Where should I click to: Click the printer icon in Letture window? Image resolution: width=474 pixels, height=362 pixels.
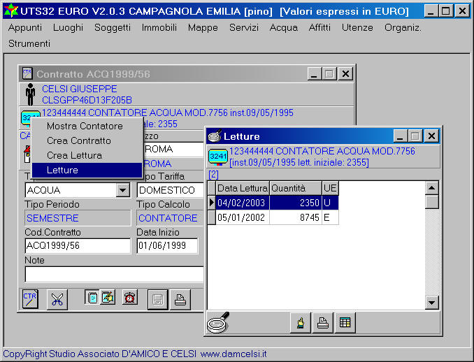click(322, 322)
